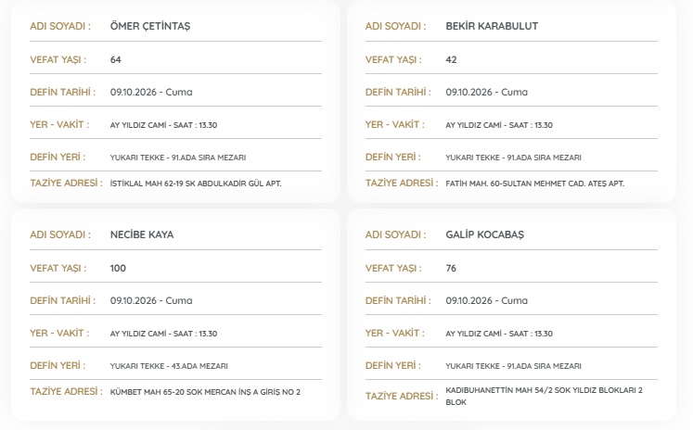Click KÜMBET MAH 65-20 SOK MERCAN address

pyautogui.click(x=205, y=392)
